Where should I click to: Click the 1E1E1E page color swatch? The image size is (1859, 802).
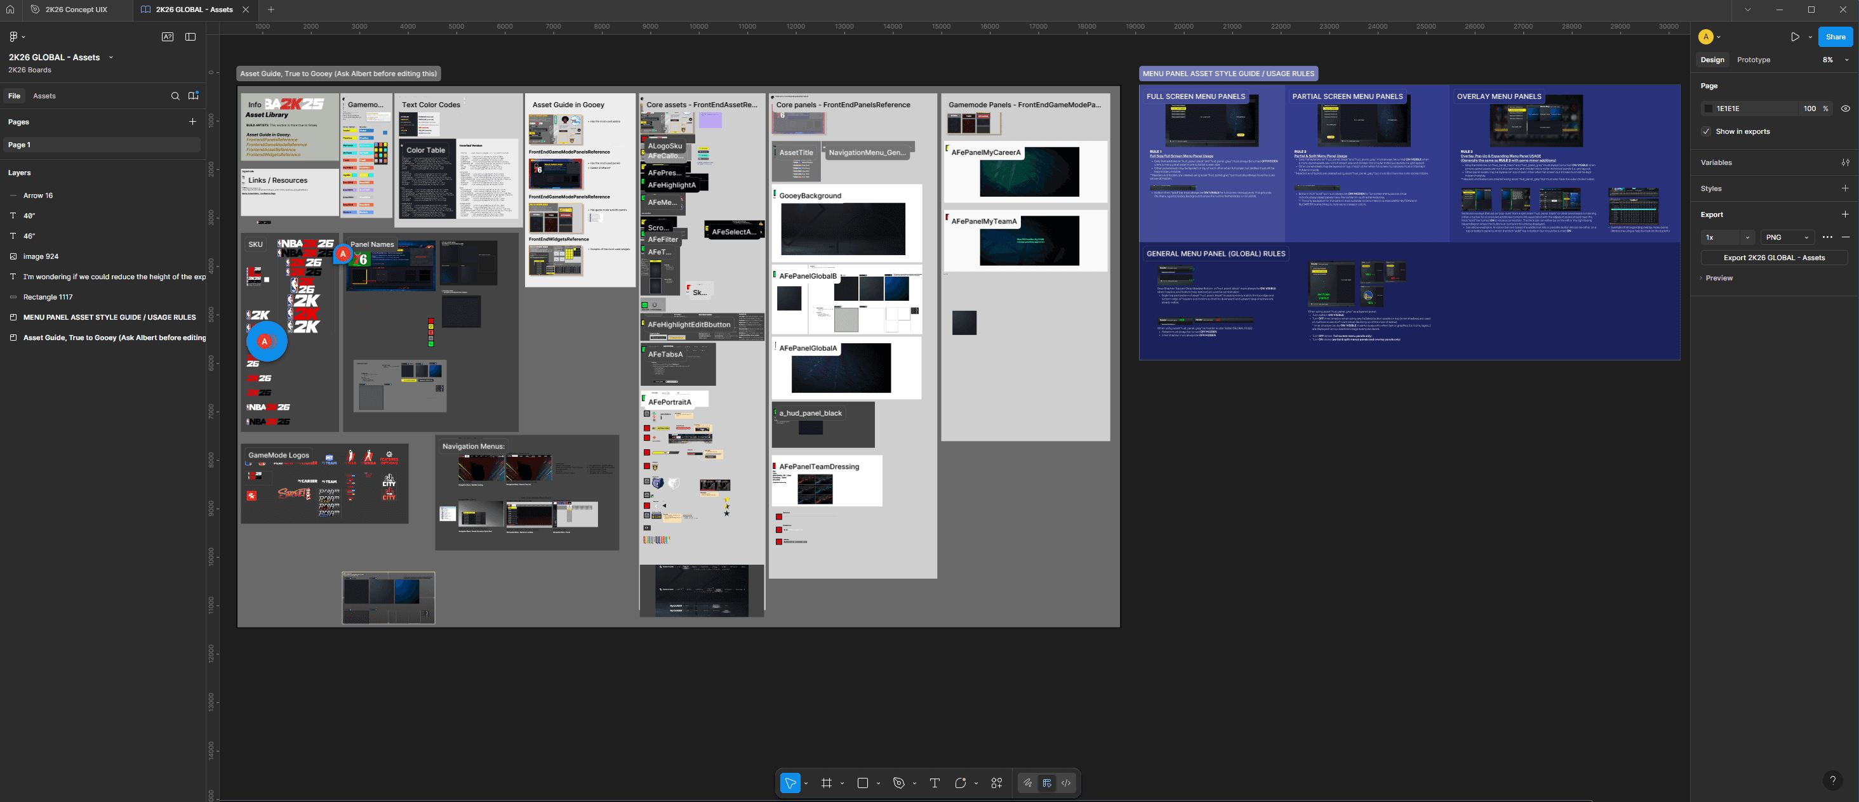pos(1708,109)
